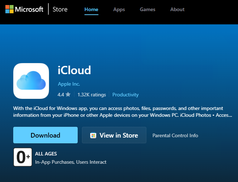The width and height of the screenshot is (238, 182).
Task: Click the 0+ age rating badge
Action: pos(23,157)
